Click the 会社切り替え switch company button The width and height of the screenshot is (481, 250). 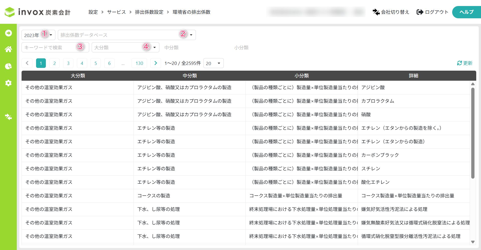pos(391,12)
